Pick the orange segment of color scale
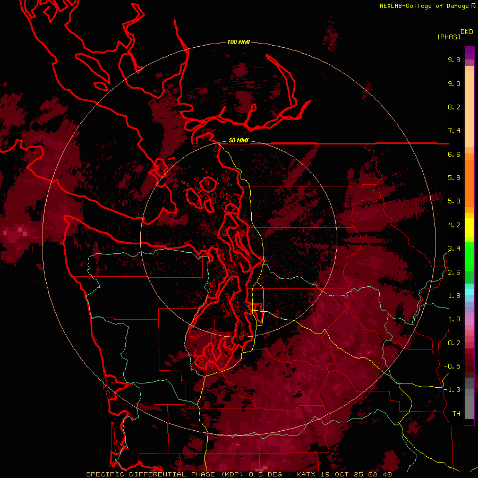 pos(469,183)
